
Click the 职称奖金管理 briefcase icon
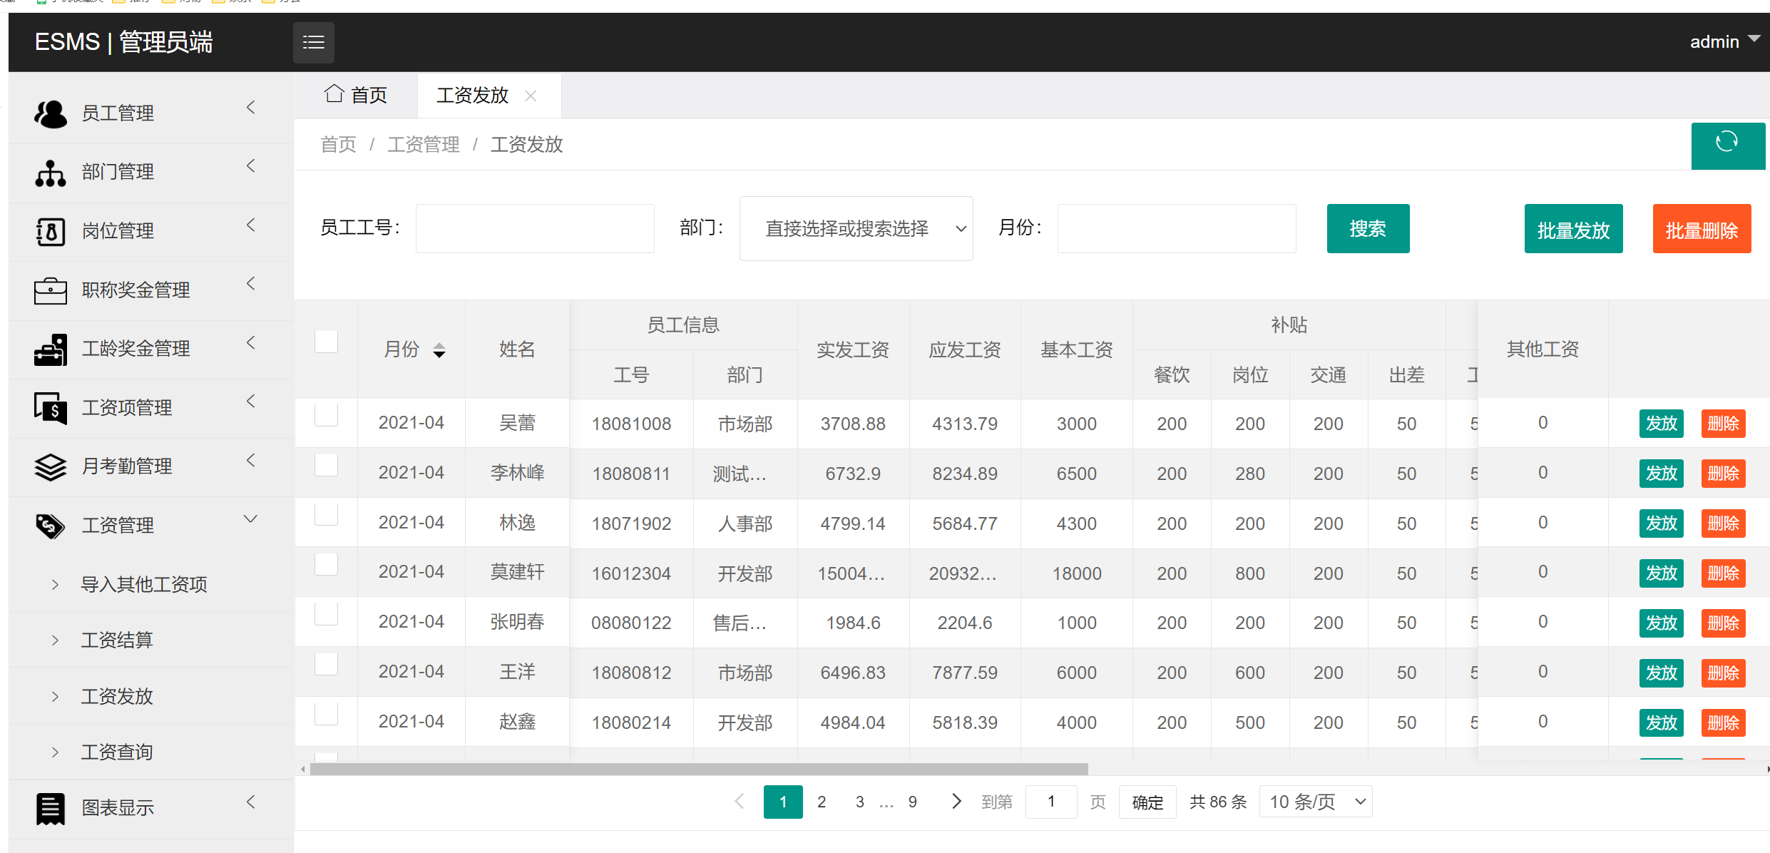(x=50, y=290)
